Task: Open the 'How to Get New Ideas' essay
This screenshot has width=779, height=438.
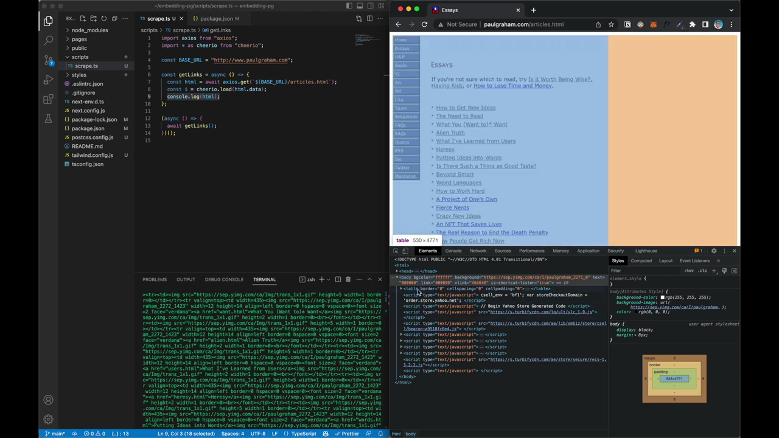Action: click(x=466, y=108)
